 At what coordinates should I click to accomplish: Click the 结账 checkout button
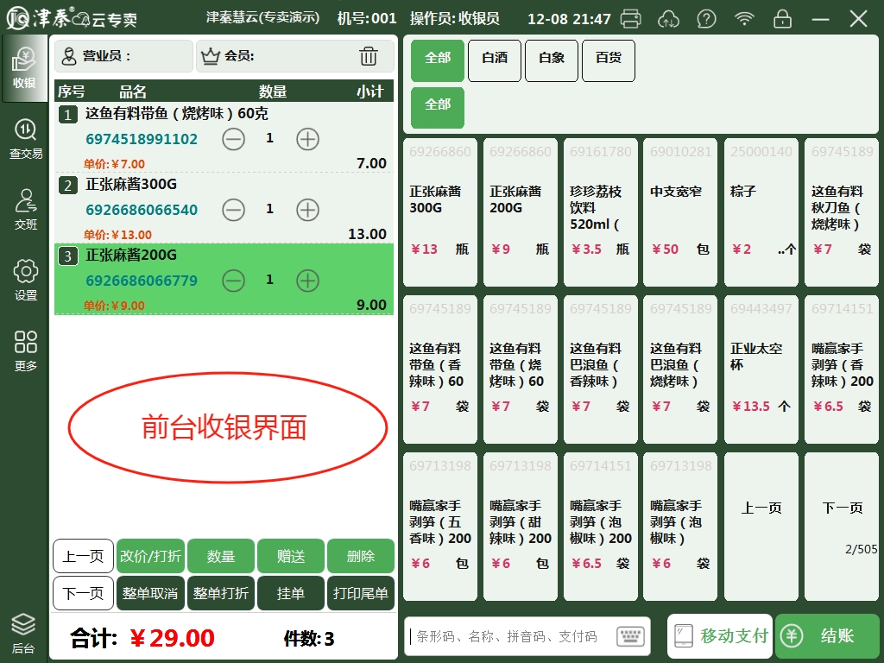point(826,636)
